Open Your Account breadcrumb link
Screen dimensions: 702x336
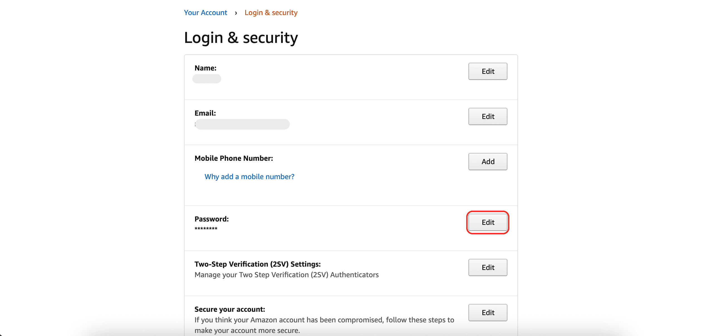coord(206,12)
